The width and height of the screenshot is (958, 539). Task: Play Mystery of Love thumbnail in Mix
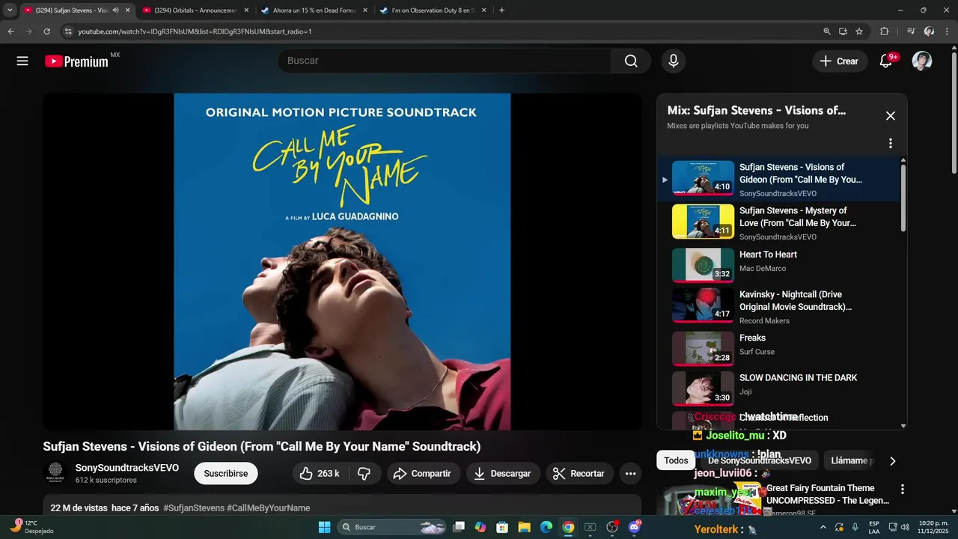(703, 221)
